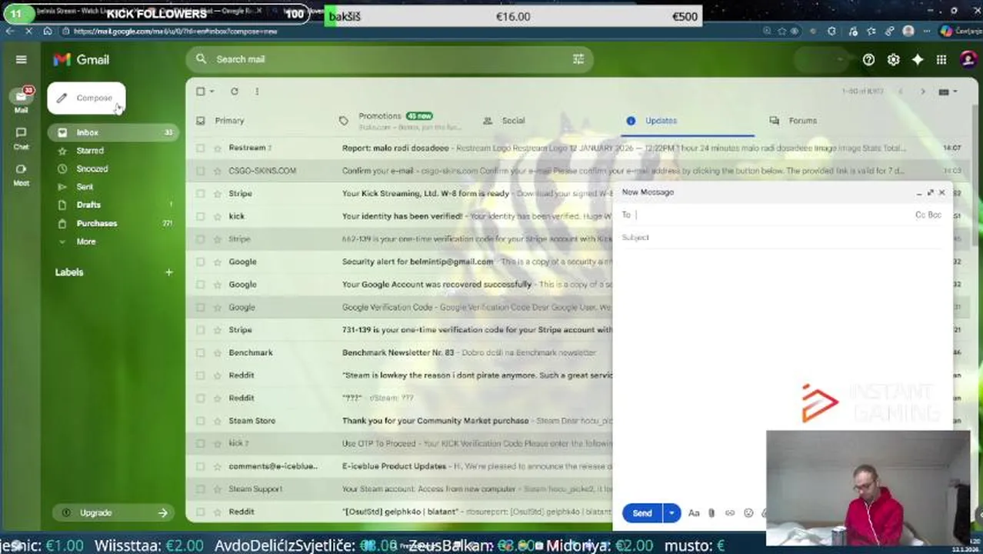Click the search magnifier icon in Search mail

tap(201, 58)
